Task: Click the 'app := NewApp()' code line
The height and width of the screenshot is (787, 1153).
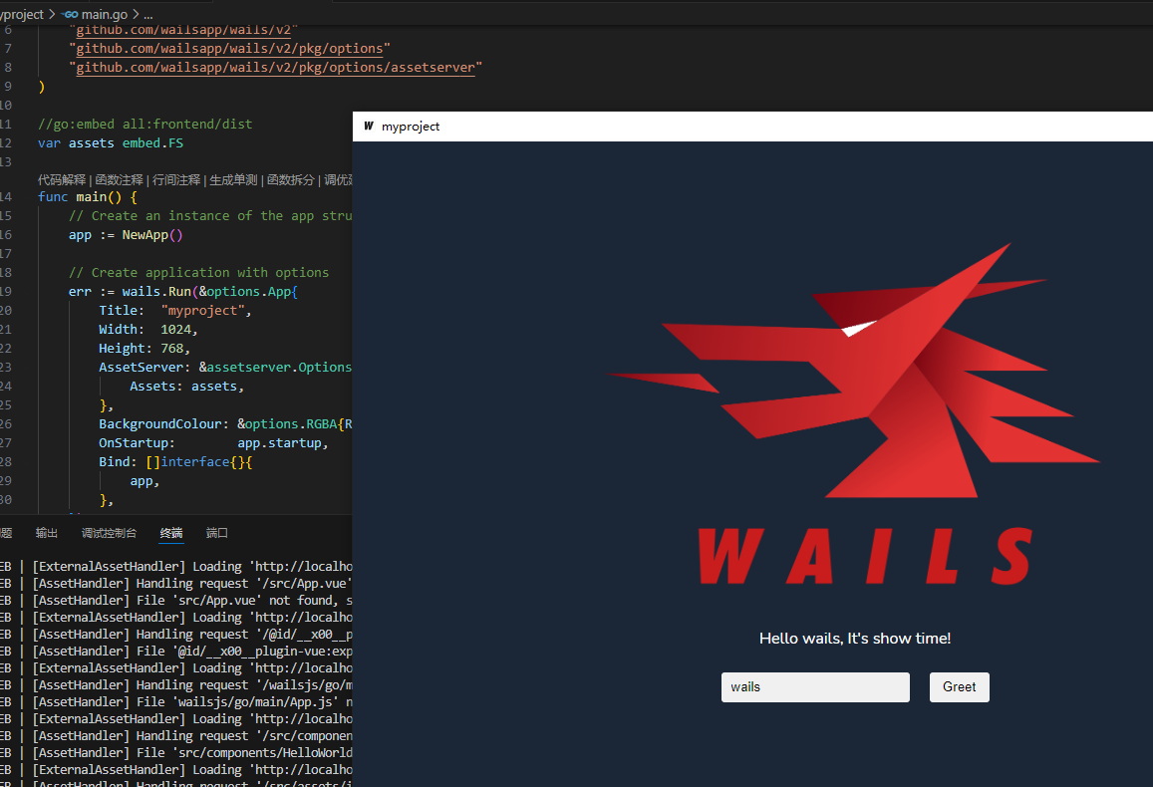Action: 126,235
